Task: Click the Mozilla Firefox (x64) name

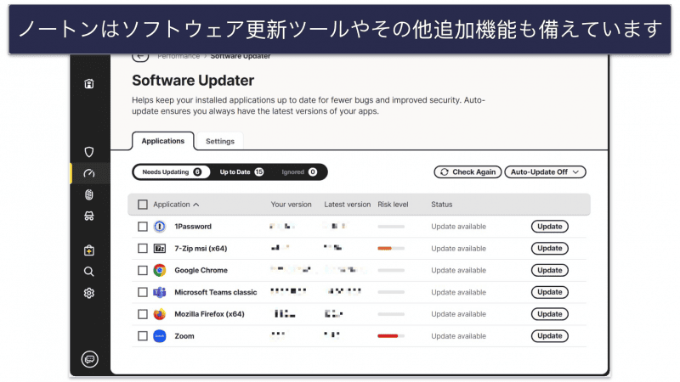Action: click(x=209, y=314)
